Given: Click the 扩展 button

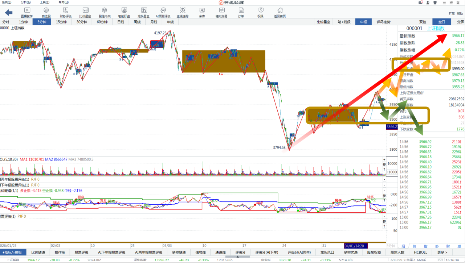Looking at the screenshot, I should (452, 13).
